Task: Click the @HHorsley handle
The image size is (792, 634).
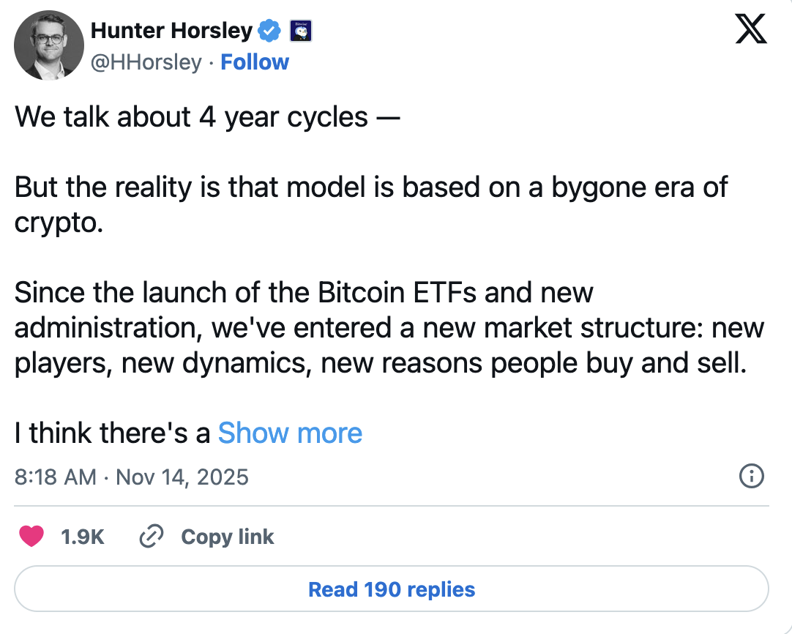Action: click(146, 62)
